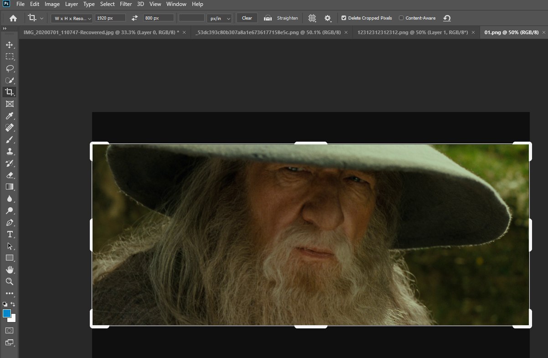Select the Eyedropper tool
Viewport: 548px width, 358px height.
(9, 116)
